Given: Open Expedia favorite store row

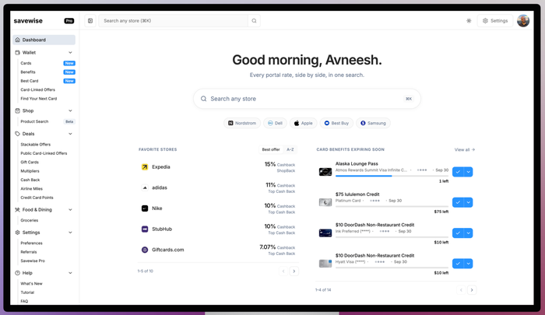Looking at the screenshot, I should (x=218, y=167).
